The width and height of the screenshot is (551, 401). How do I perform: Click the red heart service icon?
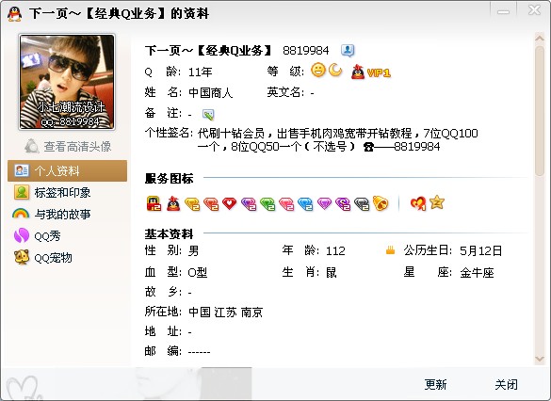[x=229, y=203]
